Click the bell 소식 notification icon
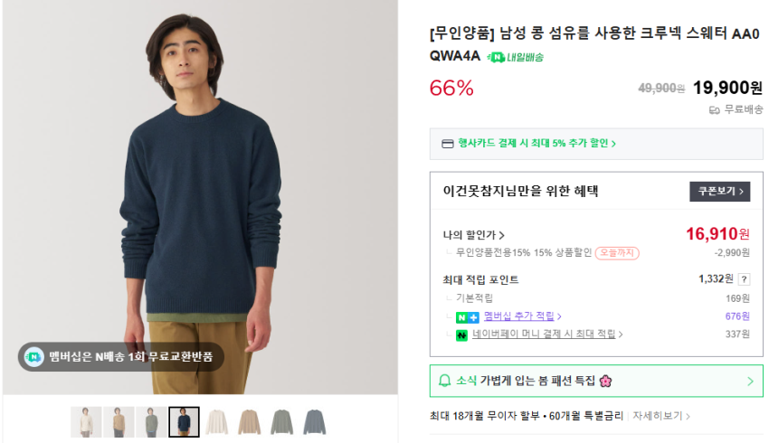The image size is (769, 443). point(444,381)
